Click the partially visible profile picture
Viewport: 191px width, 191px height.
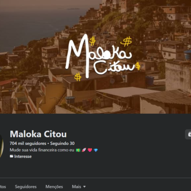pyautogui.click(x=1, y=145)
